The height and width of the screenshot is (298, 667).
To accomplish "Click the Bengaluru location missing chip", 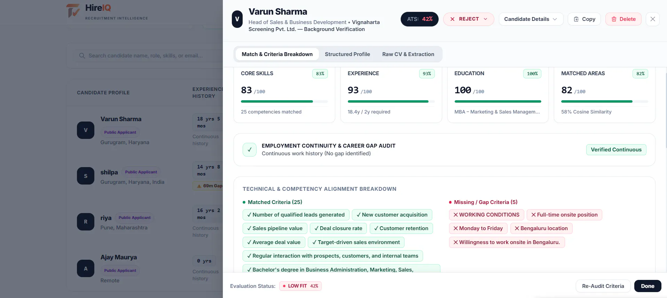I will [541, 228].
